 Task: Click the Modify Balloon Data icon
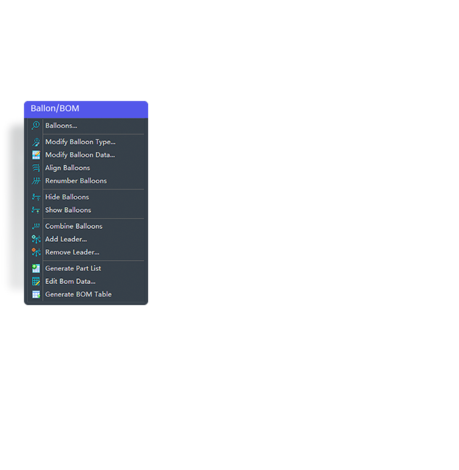36,155
